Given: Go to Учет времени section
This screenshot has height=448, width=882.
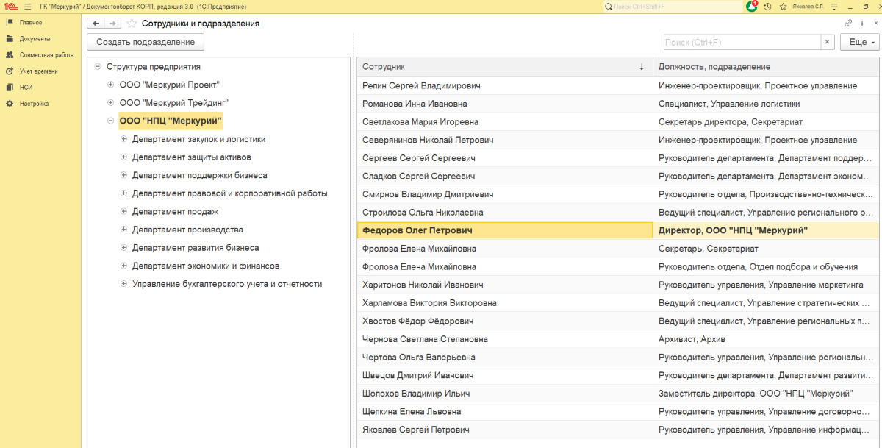Looking at the screenshot, I should tap(38, 71).
